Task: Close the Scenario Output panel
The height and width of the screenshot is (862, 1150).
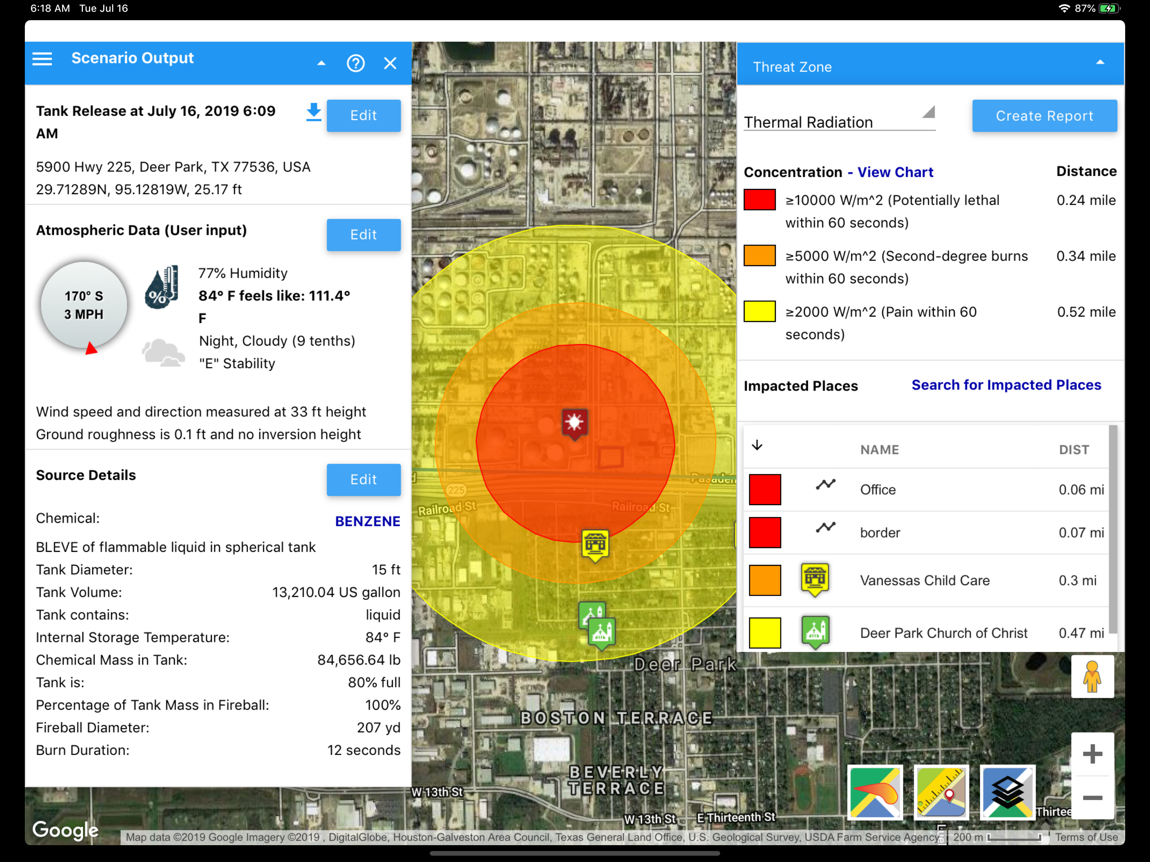Action: (390, 64)
